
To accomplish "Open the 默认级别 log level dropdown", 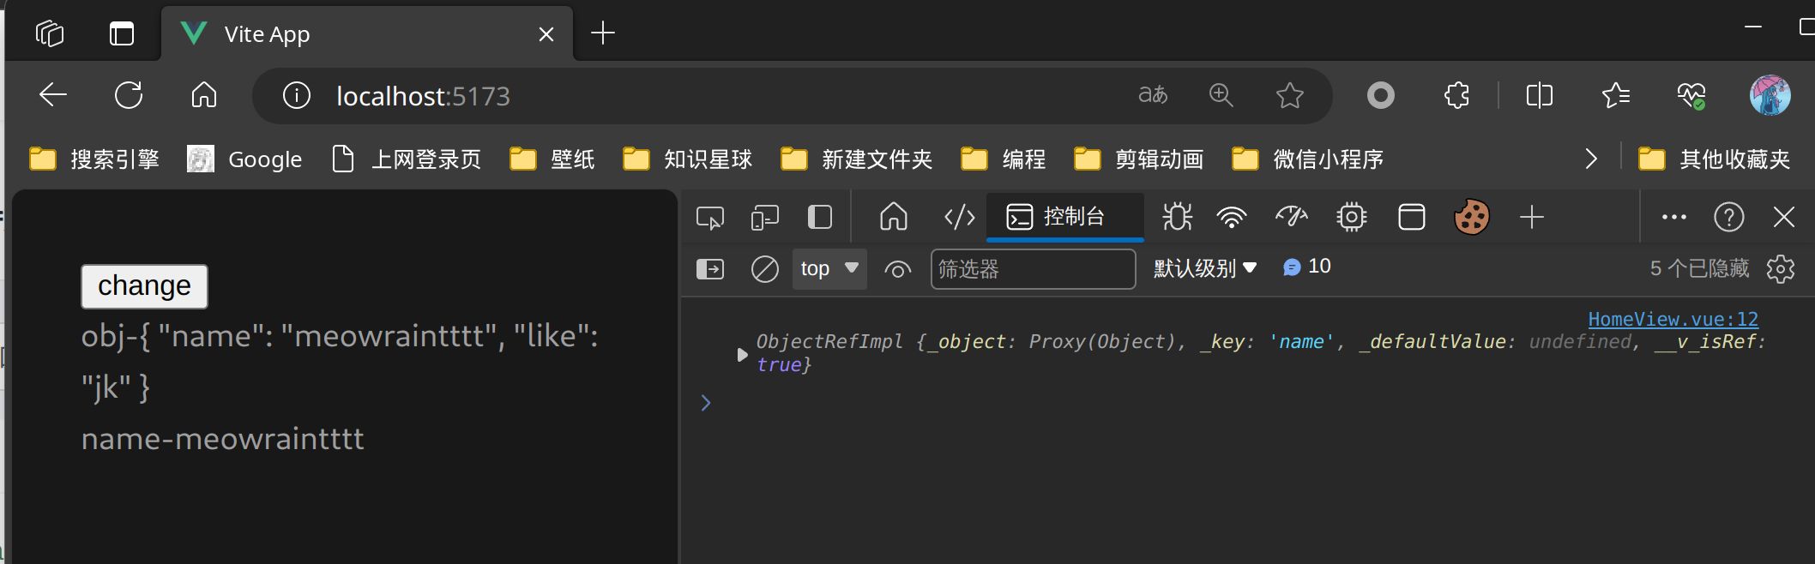I will pos(1204,269).
